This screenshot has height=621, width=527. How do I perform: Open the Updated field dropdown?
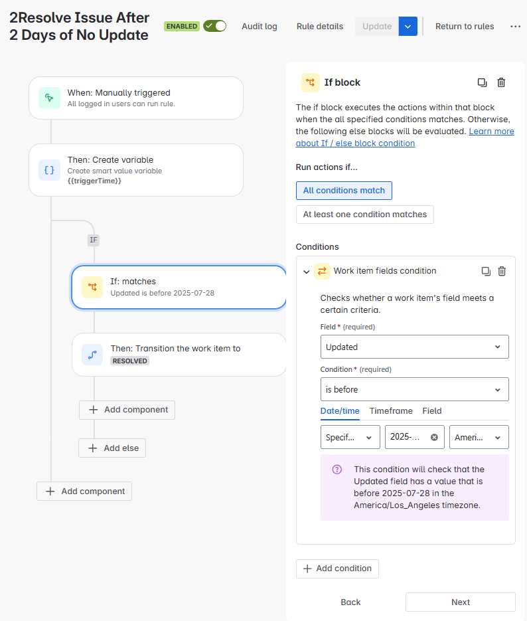click(x=415, y=347)
